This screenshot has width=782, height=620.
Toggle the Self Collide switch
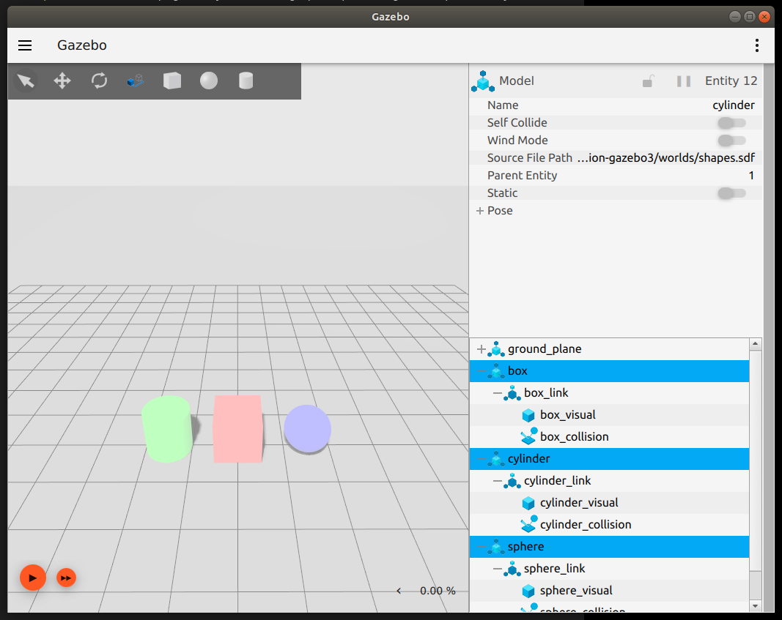point(731,122)
